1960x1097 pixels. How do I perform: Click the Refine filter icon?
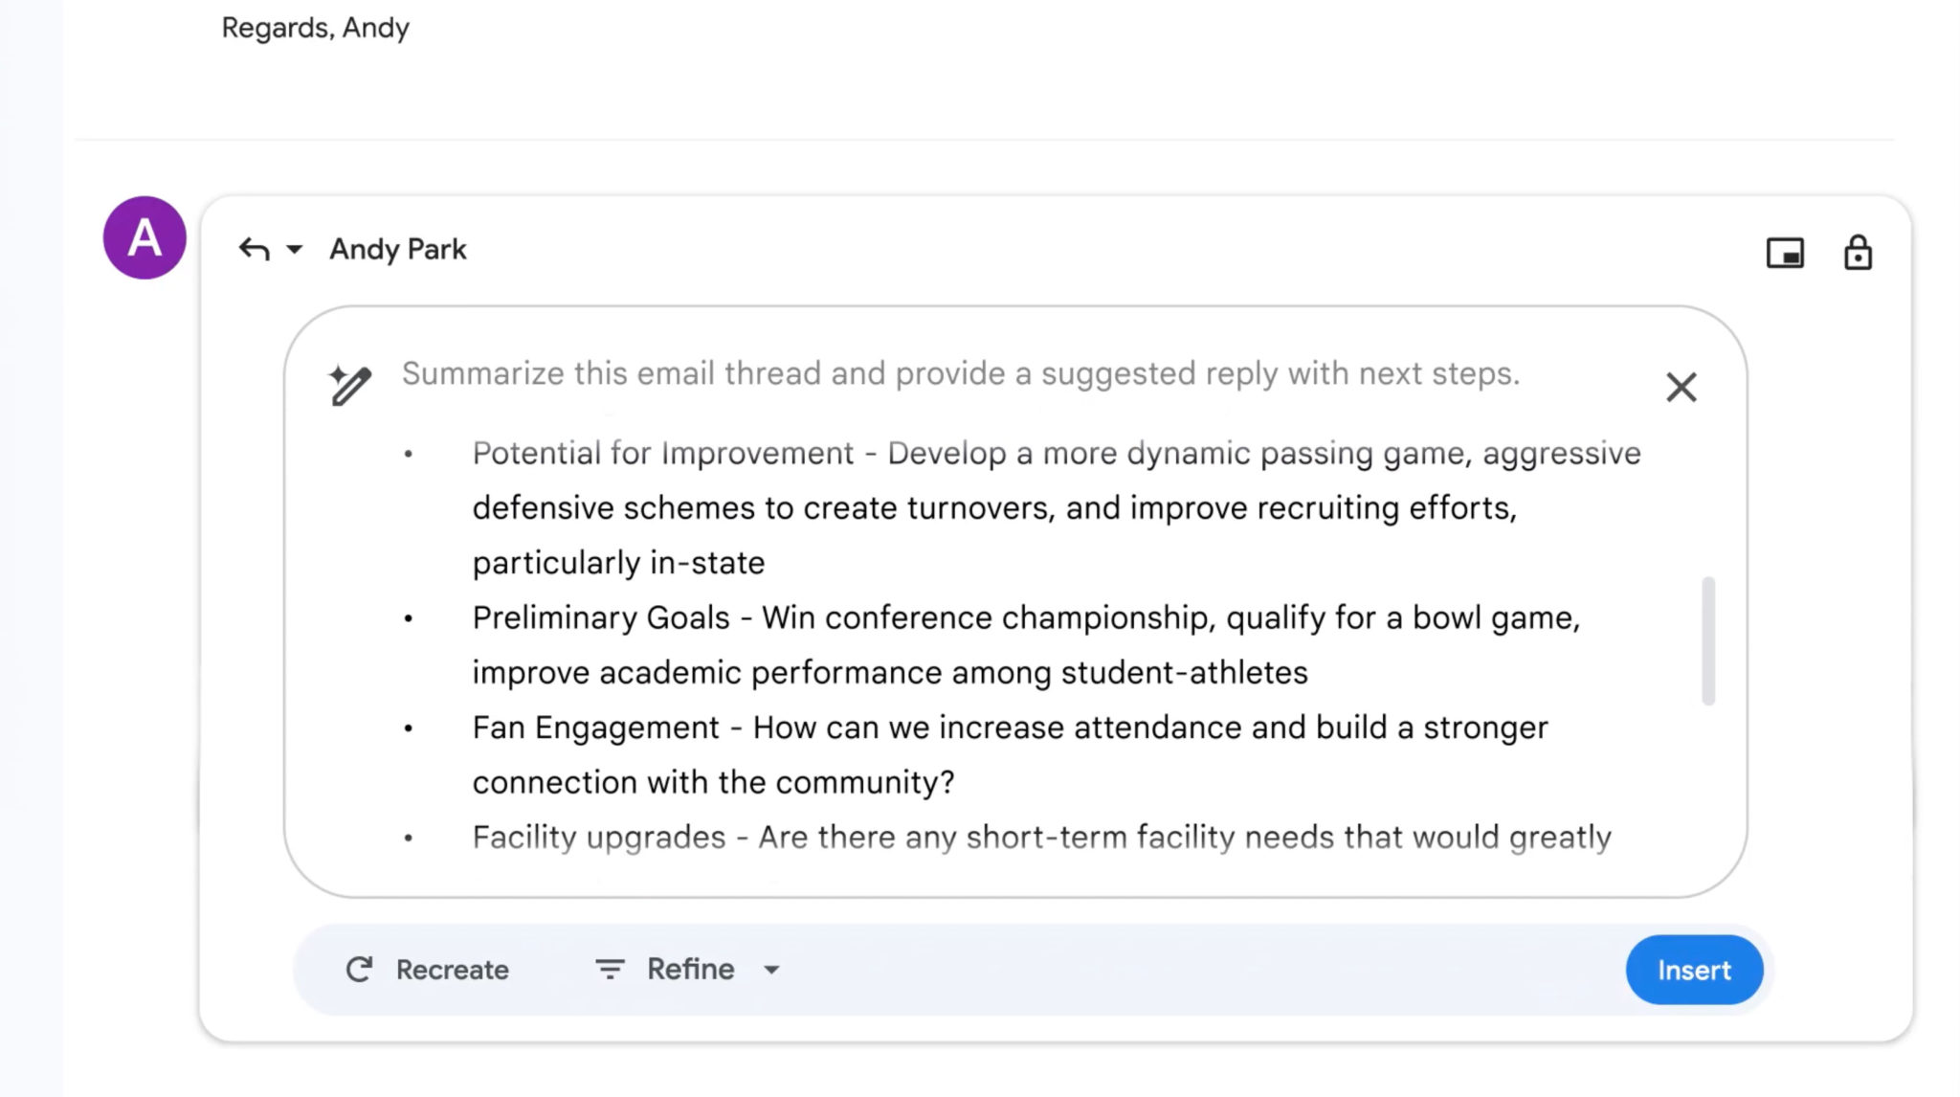(610, 969)
